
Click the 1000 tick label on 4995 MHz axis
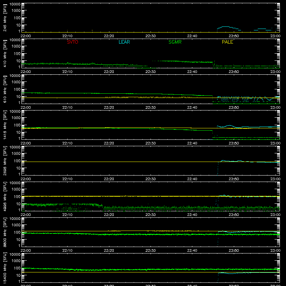pyautogui.click(x=16, y=189)
